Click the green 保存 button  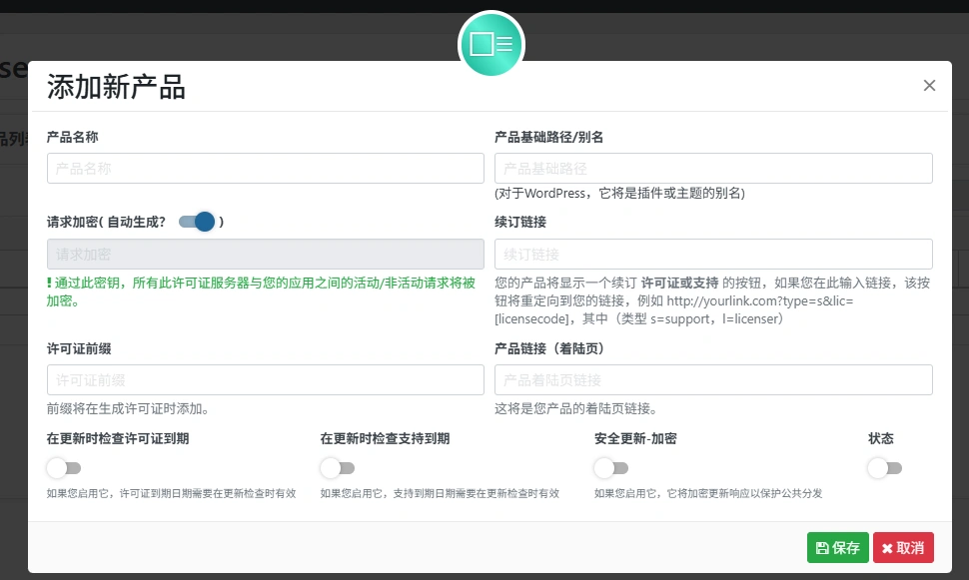837,547
